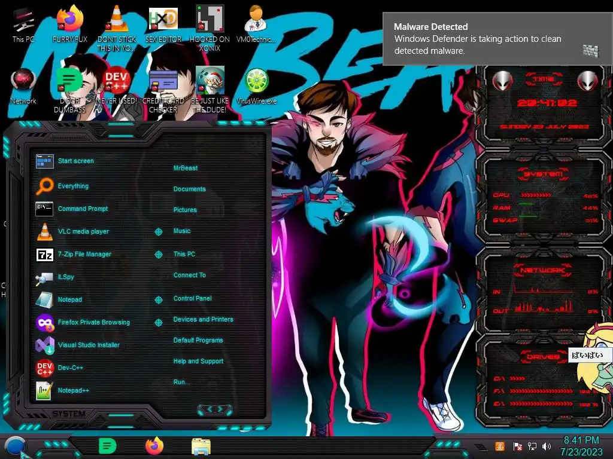Open the VLC cone desktop shortcut
613x459 pixels.
pos(117,28)
